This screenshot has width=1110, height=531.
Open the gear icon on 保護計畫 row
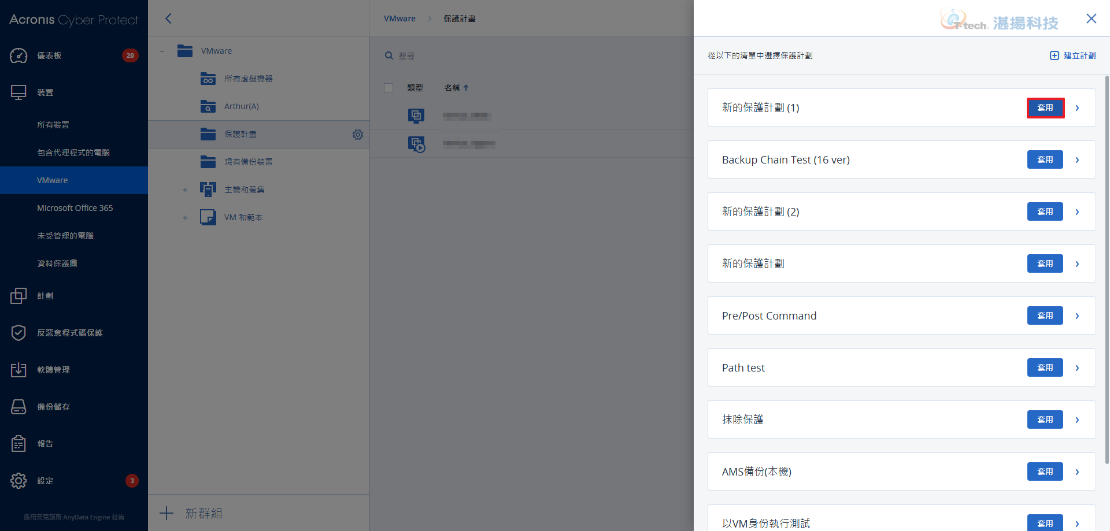(x=358, y=135)
